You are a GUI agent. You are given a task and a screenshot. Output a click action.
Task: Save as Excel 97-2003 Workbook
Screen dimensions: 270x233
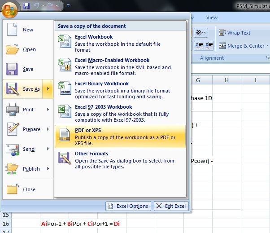(x=120, y=113)
